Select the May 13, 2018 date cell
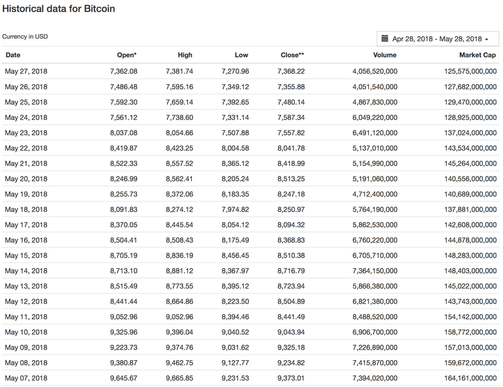 (x=26, y=286)
